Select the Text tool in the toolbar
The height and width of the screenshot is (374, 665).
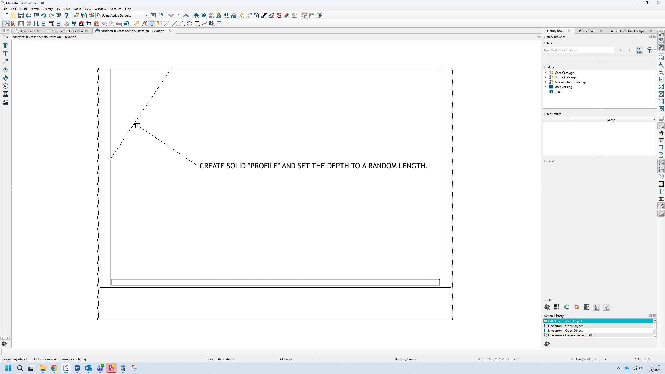[x=152, y=24]
